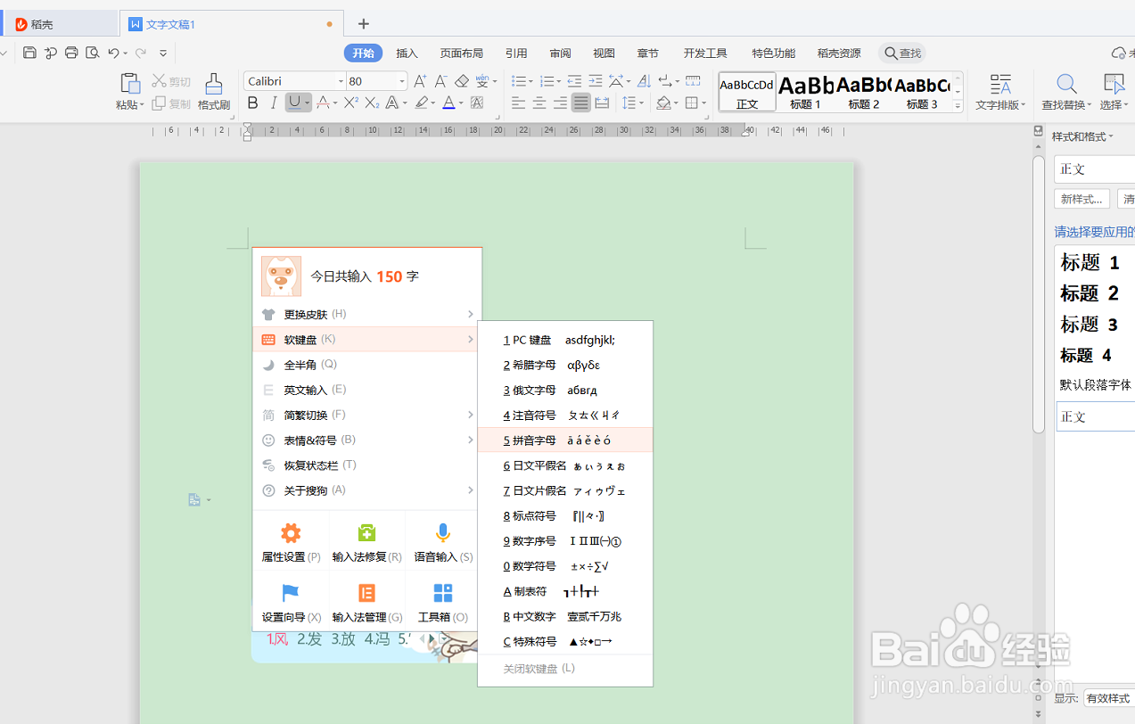Image resolution: width=1135 pixels, height=724 pixels.
Task: Expand 表情&符号 (B) submenu
Action: (367, 440)
